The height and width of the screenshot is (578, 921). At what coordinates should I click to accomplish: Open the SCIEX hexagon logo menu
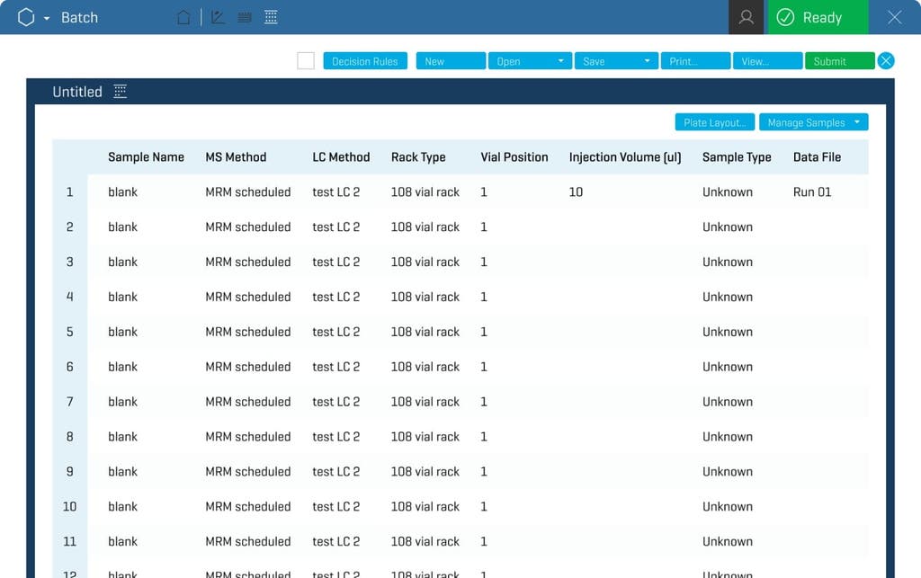pyautogui.click(x=26, y=16)
